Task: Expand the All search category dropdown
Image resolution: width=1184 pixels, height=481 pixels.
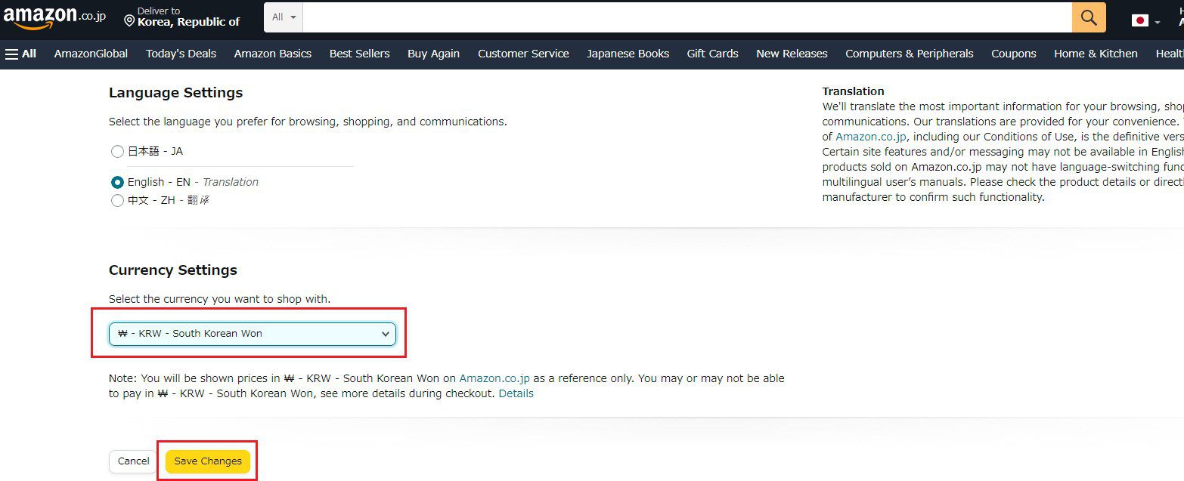Action: [x=284, y=17]
